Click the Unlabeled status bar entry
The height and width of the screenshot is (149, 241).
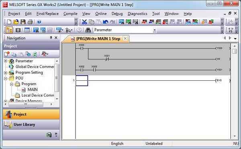click(154, 144)
